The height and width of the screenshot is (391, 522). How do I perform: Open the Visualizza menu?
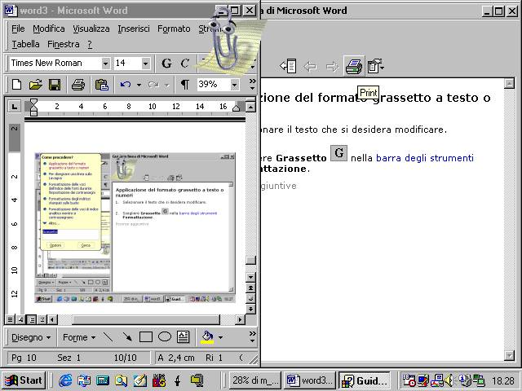click(91, 29)
